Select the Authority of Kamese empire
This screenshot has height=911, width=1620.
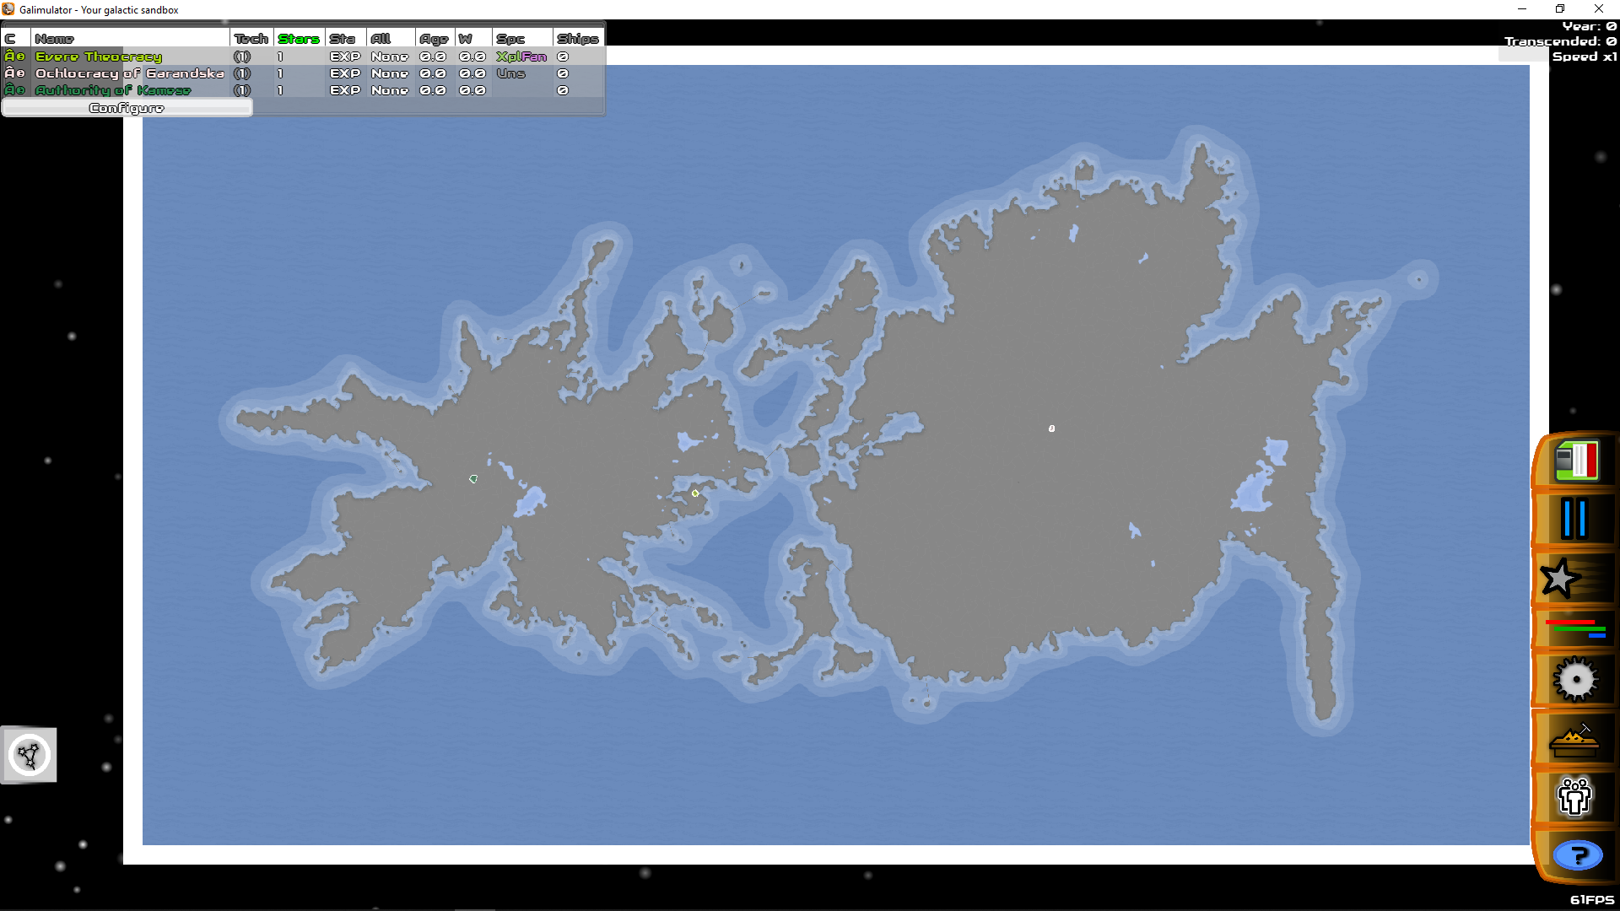[x=113, y=90]
